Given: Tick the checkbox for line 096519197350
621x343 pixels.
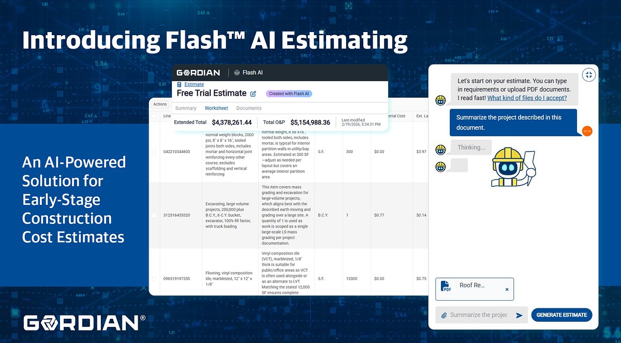Looking at the screenshot, I should [154, 278].
